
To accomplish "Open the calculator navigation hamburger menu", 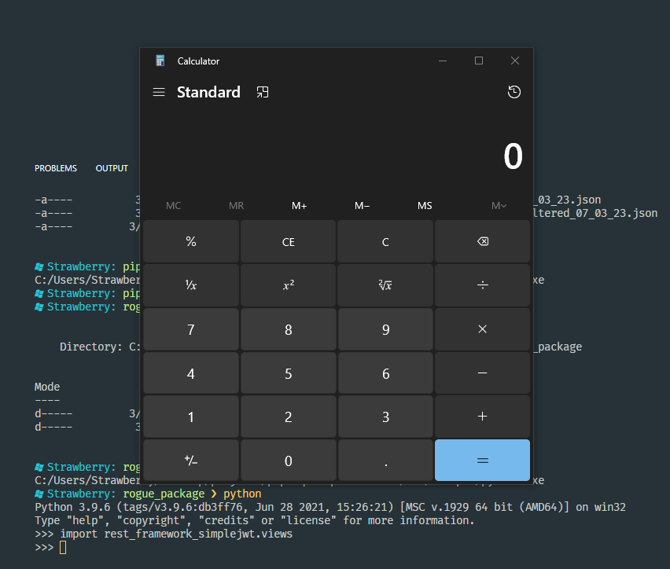I will (159, 92).
